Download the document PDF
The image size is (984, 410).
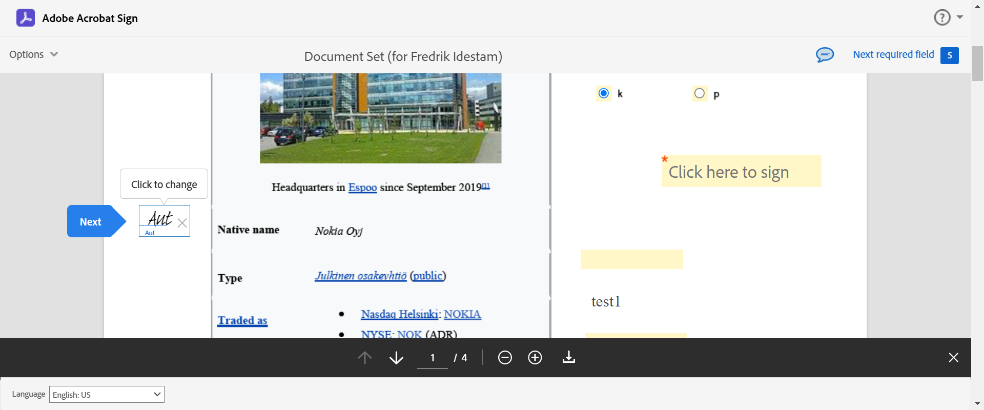569,357
